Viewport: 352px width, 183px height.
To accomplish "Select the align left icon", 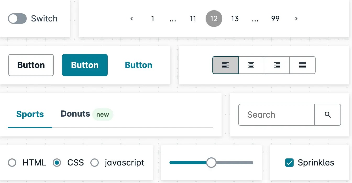I will coord(225,65).
